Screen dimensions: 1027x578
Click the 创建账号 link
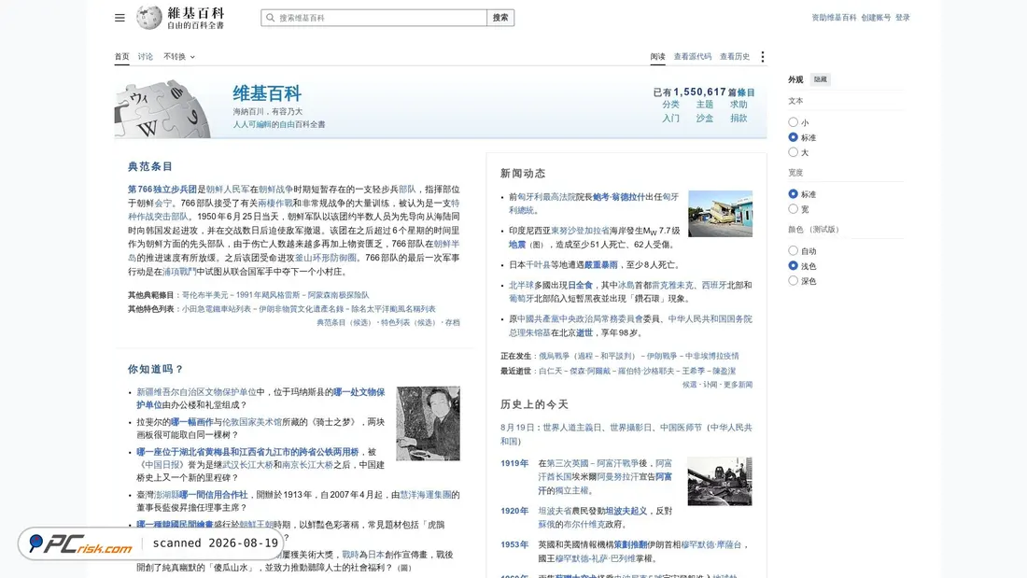[x=876, y=18]
